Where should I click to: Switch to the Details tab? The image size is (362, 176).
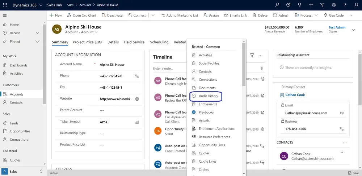(x=113, y=42)
